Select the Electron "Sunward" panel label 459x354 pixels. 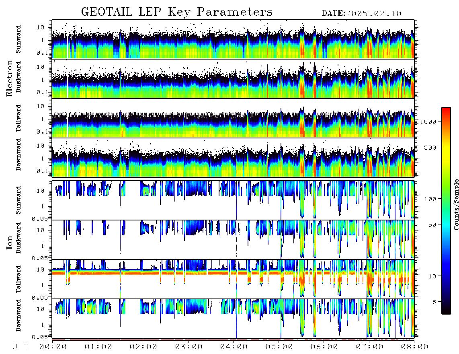click(x=18, y=39)
